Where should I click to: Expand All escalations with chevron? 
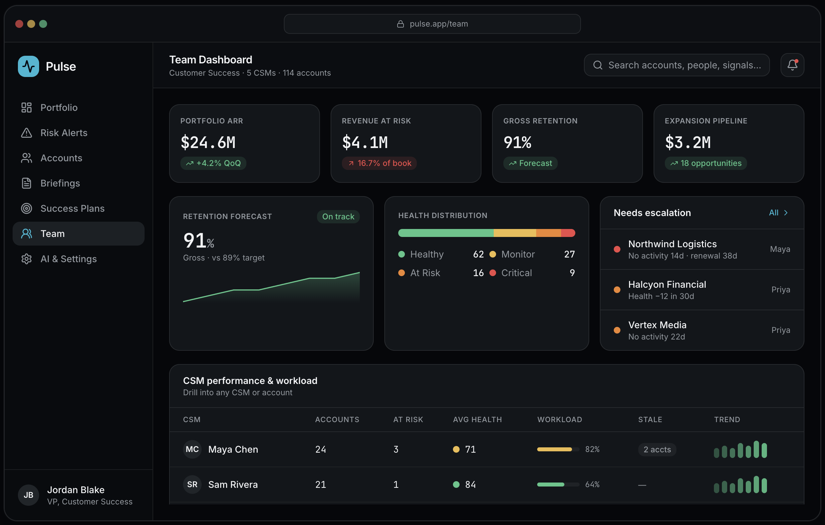pos(779,213)
